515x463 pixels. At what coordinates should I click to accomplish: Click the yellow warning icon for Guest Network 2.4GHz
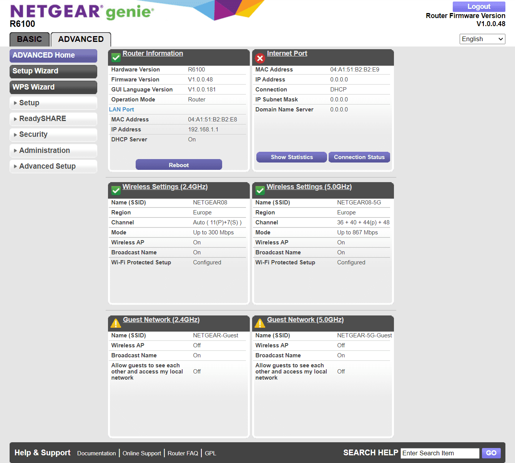click(x=116, y=324)
